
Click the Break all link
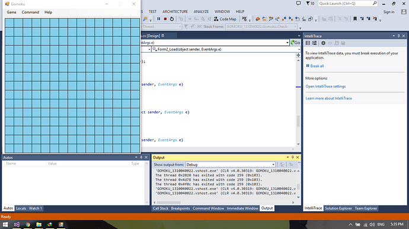pyautogui.click(x=317, y=66)
